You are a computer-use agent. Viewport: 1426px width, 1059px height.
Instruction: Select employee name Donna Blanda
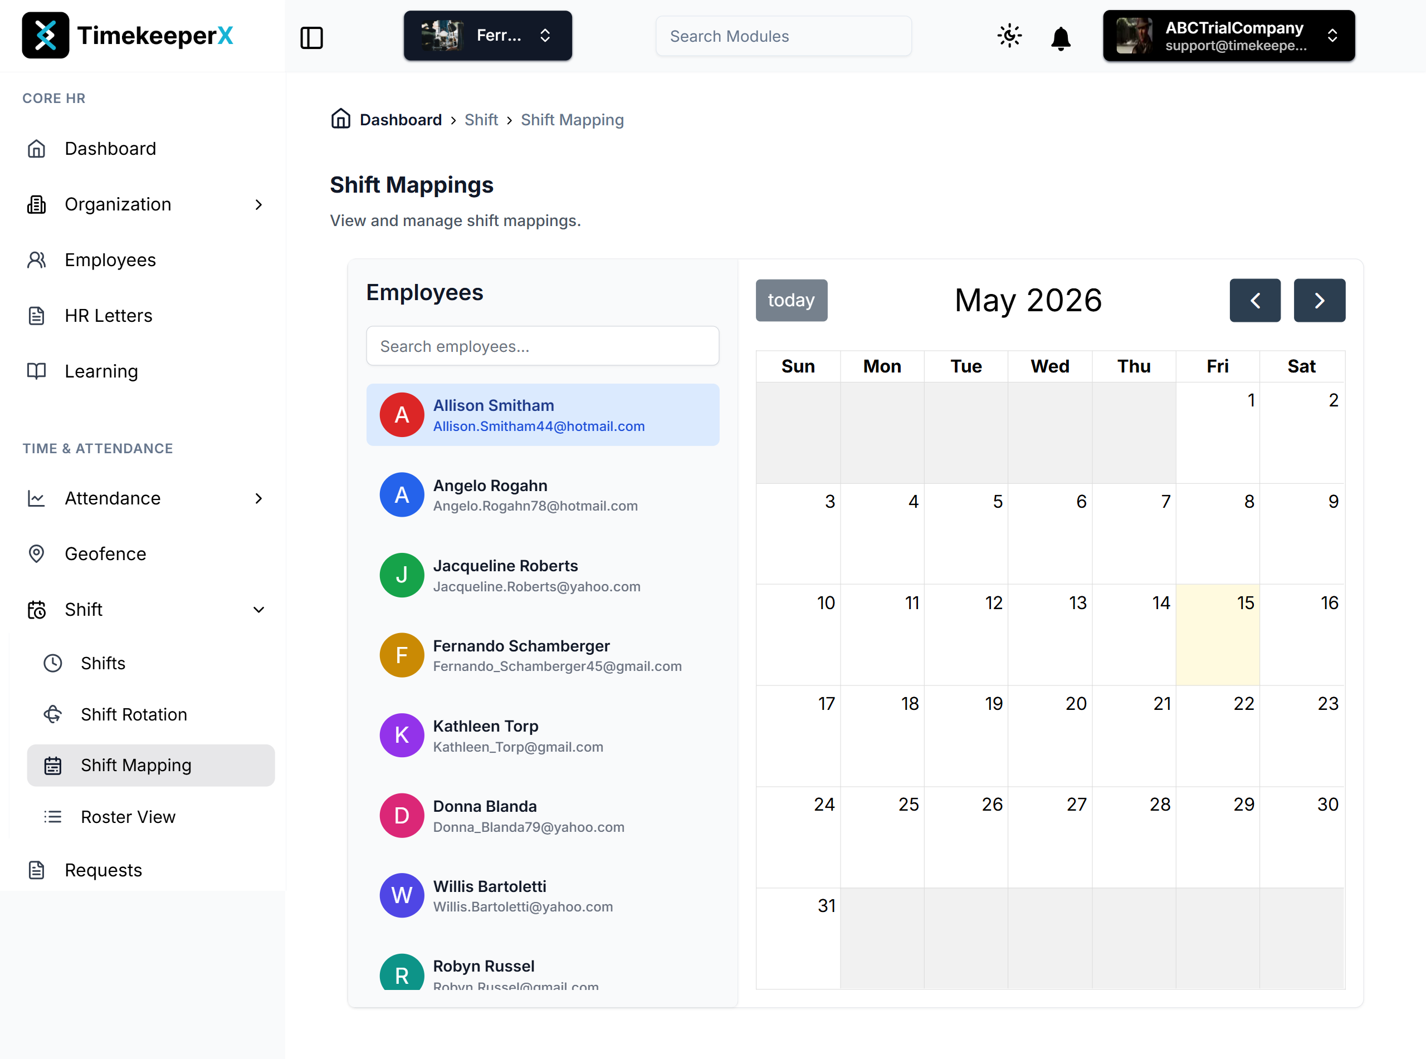(485, 806)
